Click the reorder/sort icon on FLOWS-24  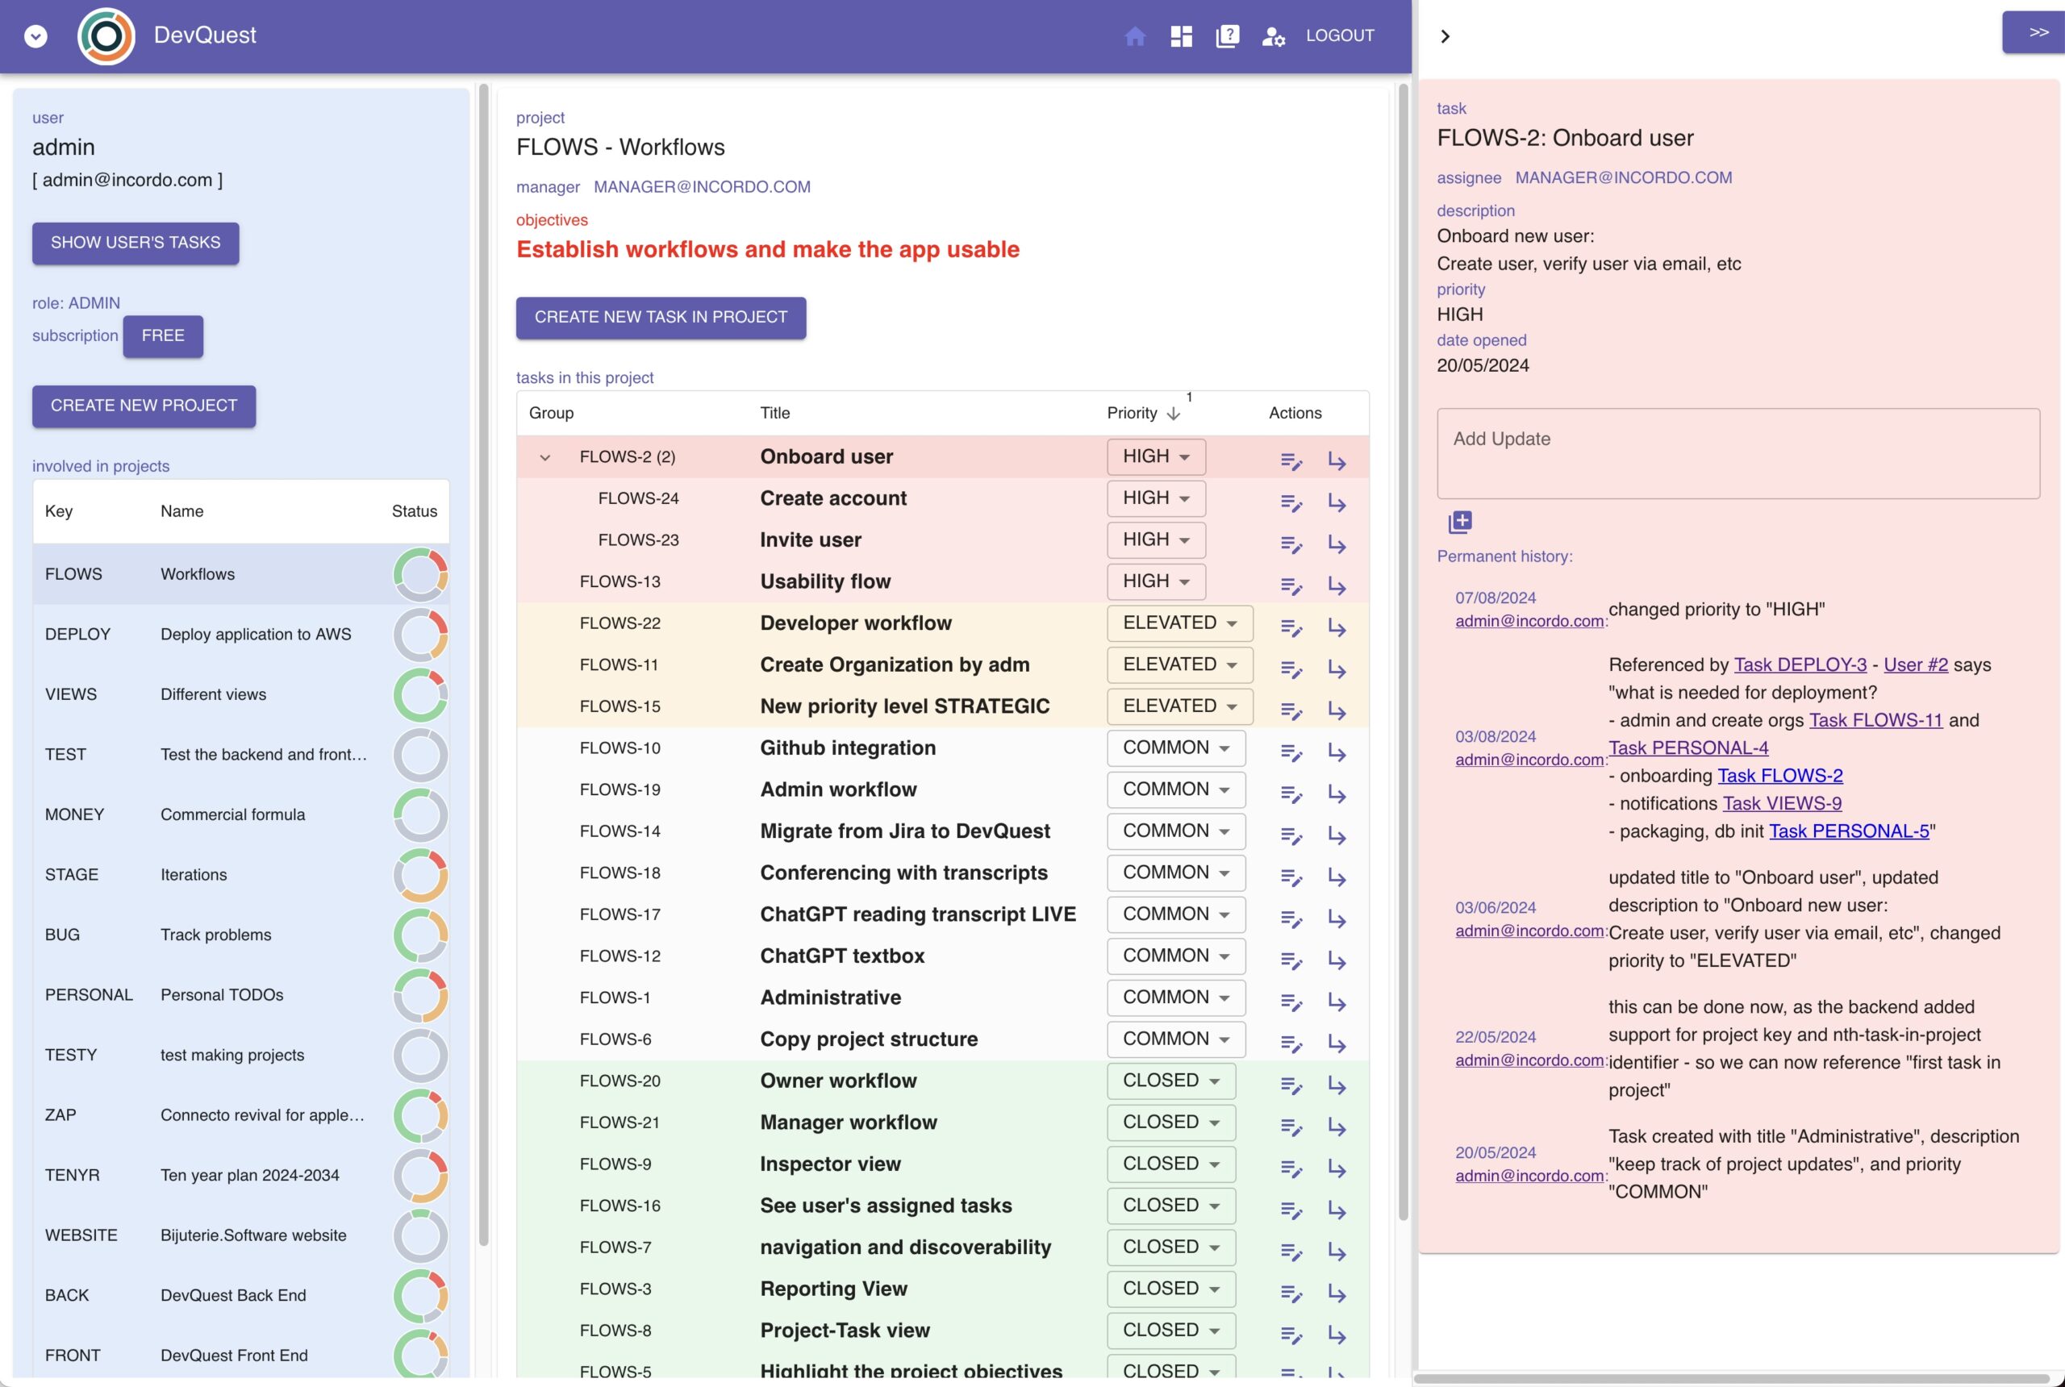(x=1291, y=502)
